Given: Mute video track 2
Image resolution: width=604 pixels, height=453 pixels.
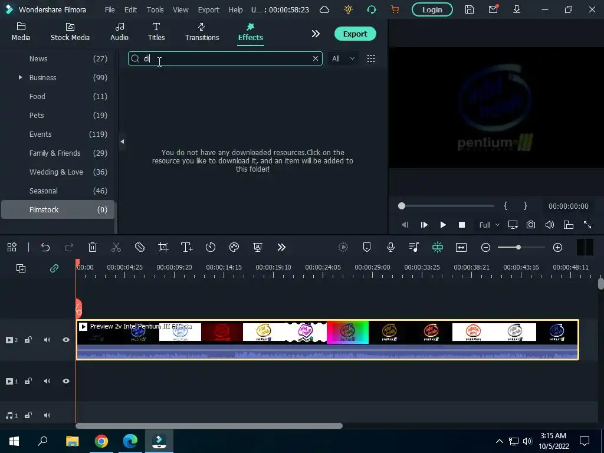Looking at the screenshot, I should pyautogui.click(x=47, y=340).
